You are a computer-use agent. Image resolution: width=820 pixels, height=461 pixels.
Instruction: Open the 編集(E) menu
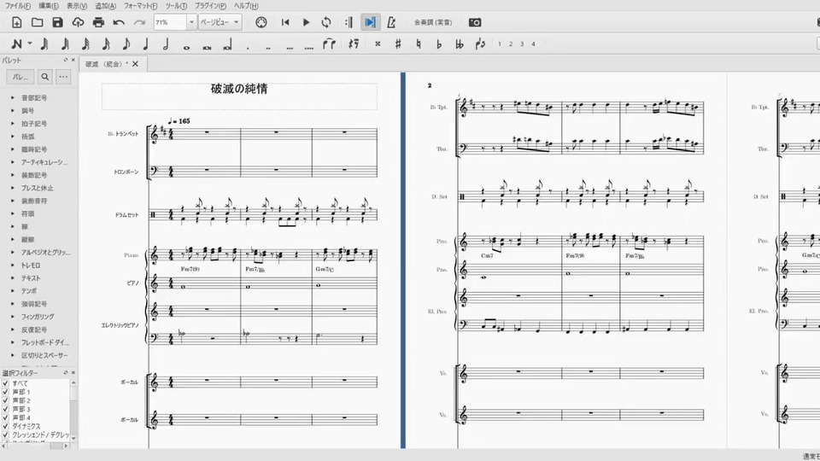point(48,6)
